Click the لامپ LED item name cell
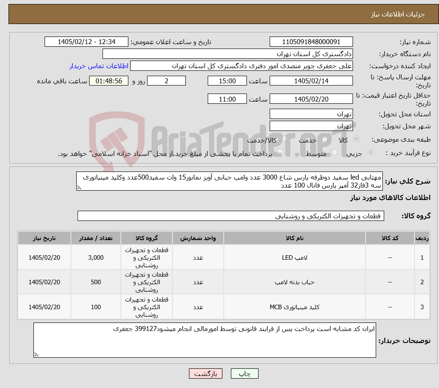The width and height of the screenshot is (439, 388). tap(295, 257)
